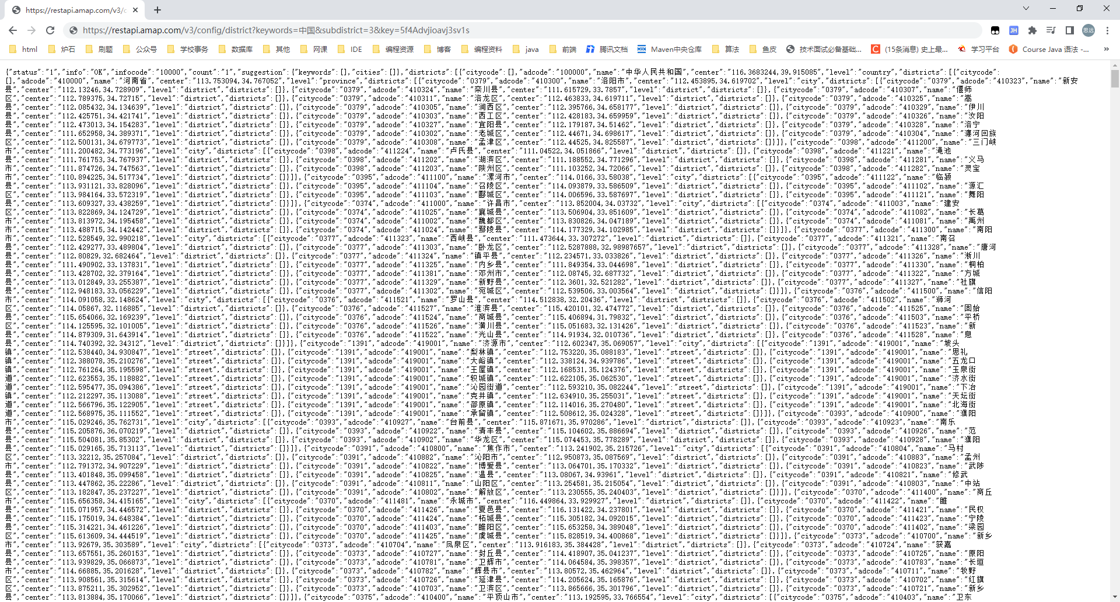Toggle the side panel icon
Viewport: 1120px width, 602px height.
(1070, 30)
